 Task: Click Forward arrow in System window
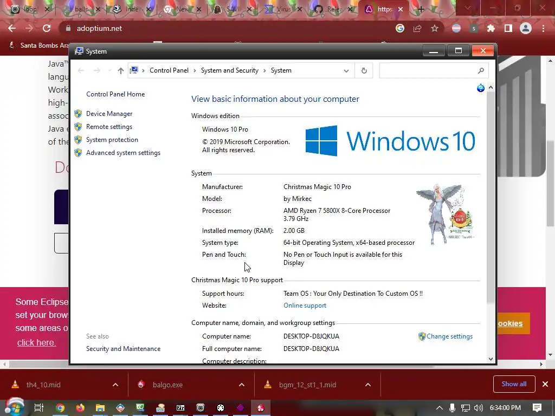coord(96,71)
